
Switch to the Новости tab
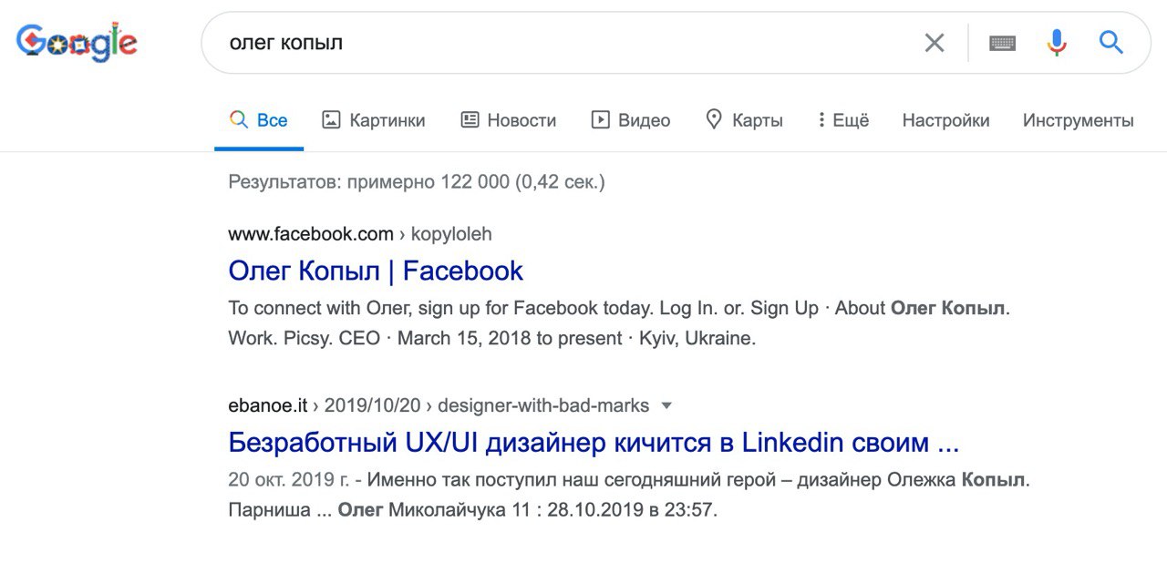pyautogui.click(x=509, y=120)
